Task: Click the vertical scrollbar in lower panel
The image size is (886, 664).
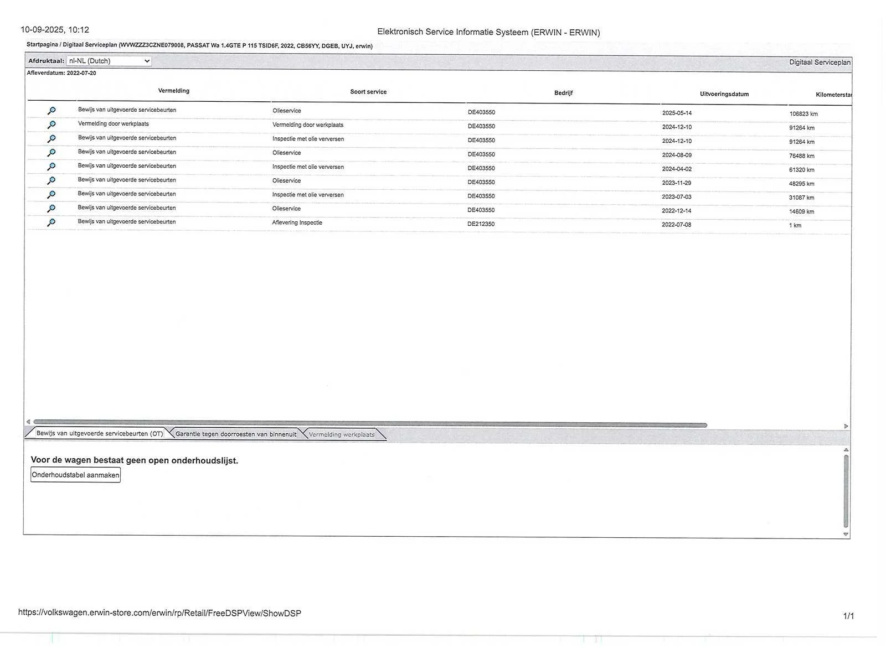Action: [x=846, y=490]
